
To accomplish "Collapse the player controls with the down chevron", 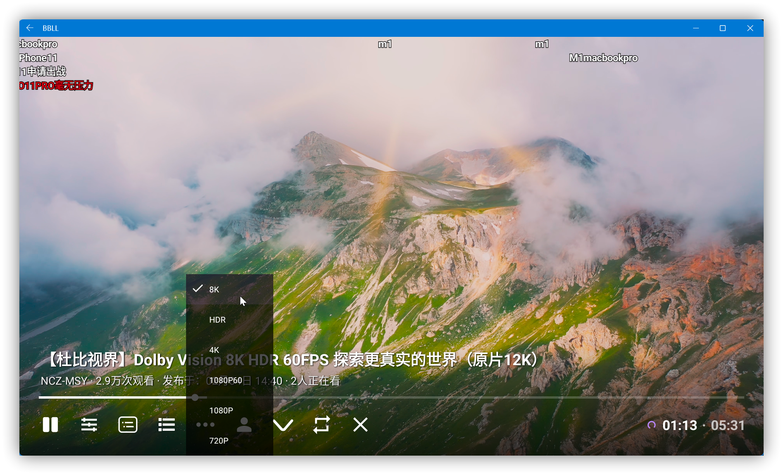I will 283,425.
